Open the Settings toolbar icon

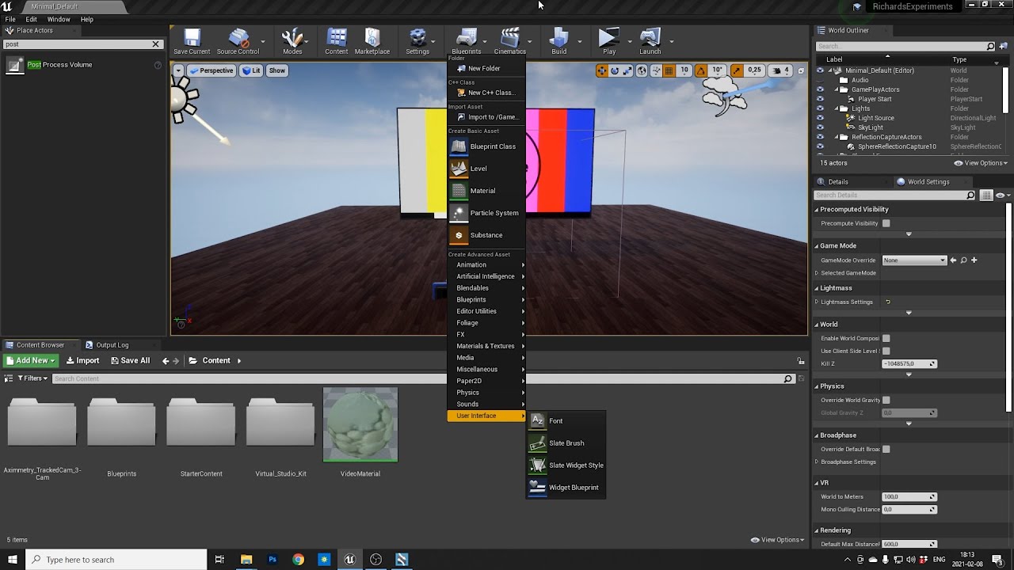click(417, 41)
